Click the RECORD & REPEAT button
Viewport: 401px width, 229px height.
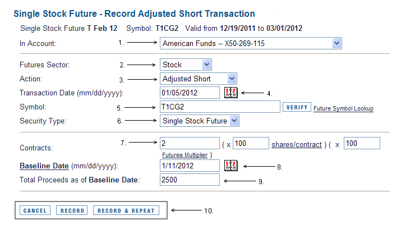126,210
